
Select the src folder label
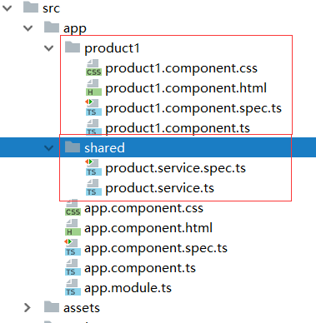point(51,8)
